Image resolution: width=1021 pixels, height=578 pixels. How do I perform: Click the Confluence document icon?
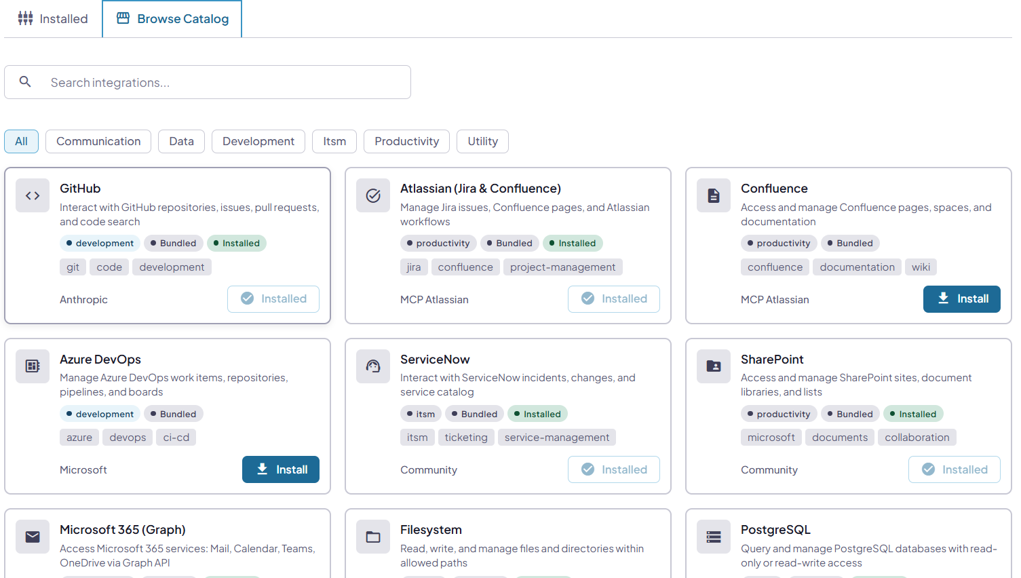coord(713,195)
